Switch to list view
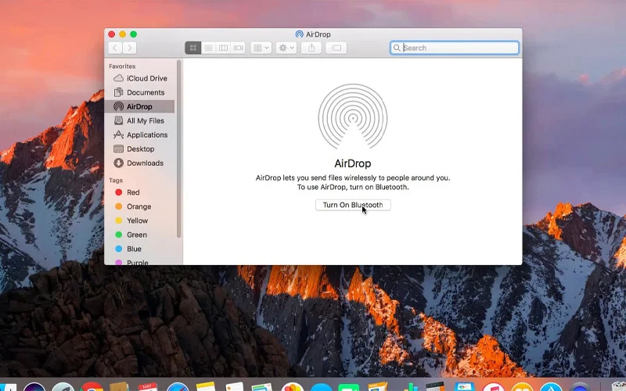626x391 pixels. tap(208, 48)
